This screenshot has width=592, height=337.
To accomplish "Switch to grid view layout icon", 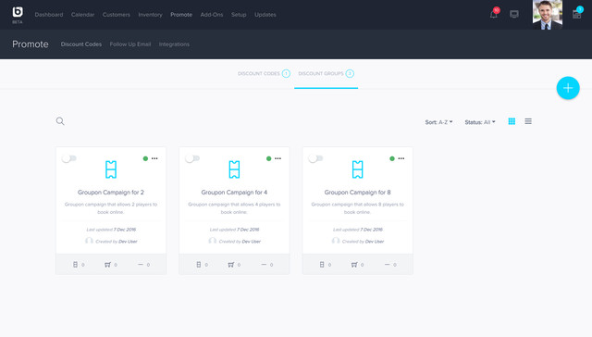I will point(512,121).
